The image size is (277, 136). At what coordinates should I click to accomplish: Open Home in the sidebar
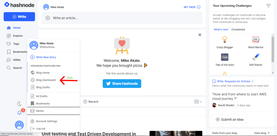pos(14,28)
